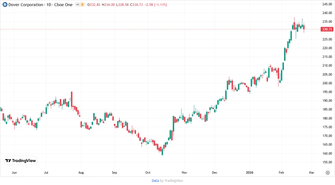Click the change value −2.58 (−1.11%)
Screen dimensions: 335x185
[x=156, y=4]
